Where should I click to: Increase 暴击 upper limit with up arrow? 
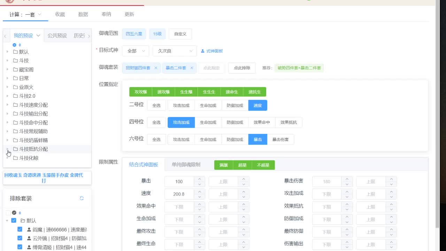244,179
